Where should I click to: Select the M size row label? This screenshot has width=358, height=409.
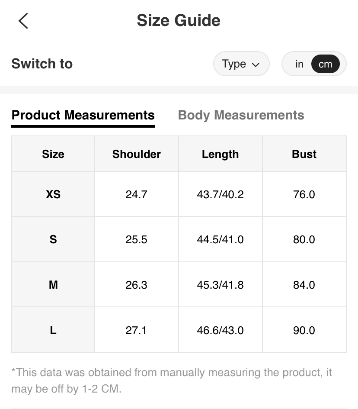click(53, 285)
